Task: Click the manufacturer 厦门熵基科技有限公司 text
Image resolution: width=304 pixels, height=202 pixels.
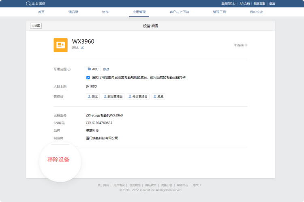Action: coord(102,138)
